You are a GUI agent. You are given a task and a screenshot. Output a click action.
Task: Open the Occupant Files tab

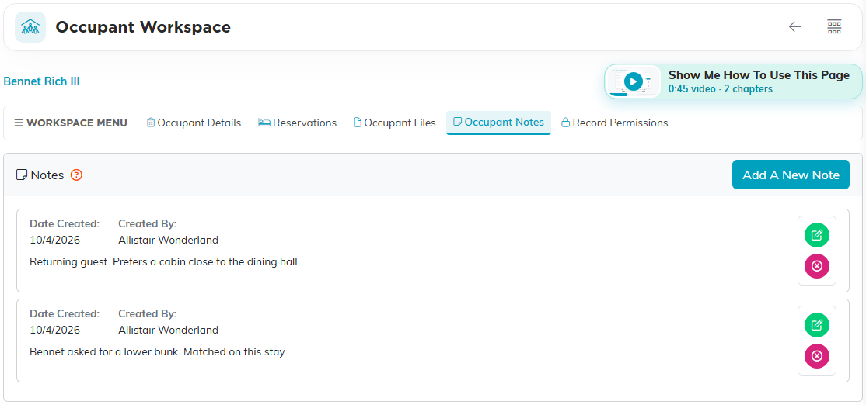(394, 123)
